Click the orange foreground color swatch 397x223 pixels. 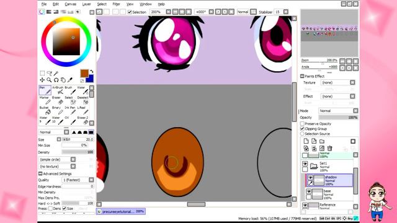84,73
